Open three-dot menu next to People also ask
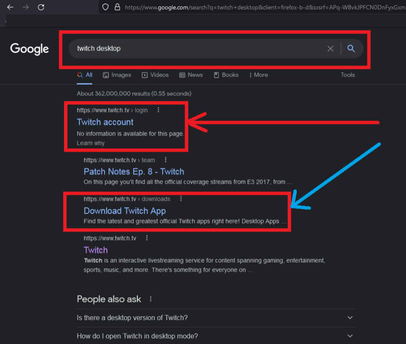 (x=151, y=299)
